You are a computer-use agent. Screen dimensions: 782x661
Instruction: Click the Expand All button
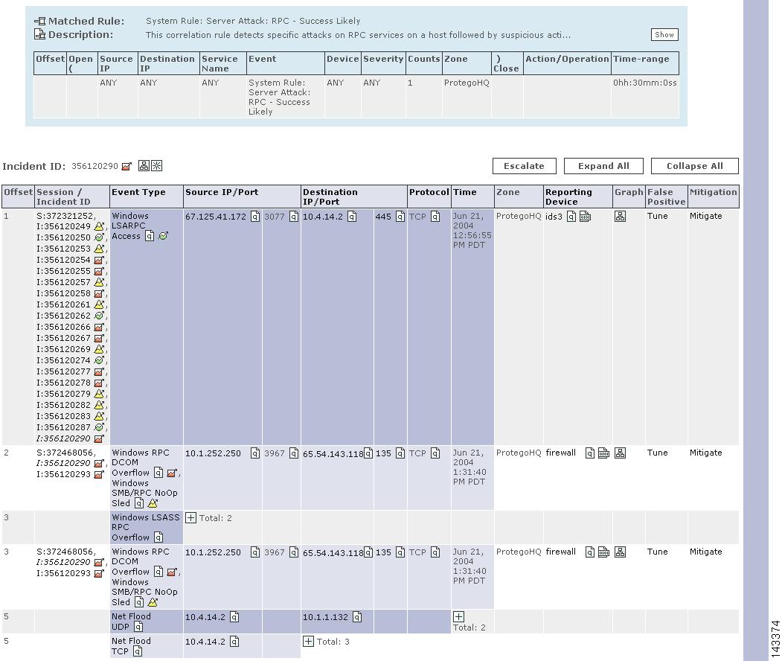tap(603, 166)
